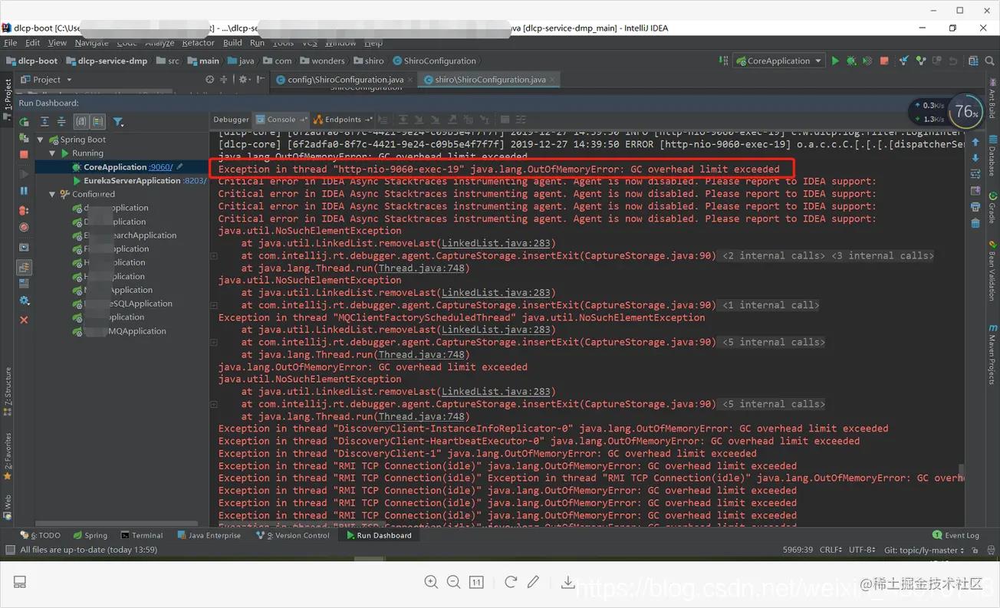The width and height of the screenshot is (1000, 608).
Task: Open the Run menu in the menu bar
Action: tap(257, 42)
